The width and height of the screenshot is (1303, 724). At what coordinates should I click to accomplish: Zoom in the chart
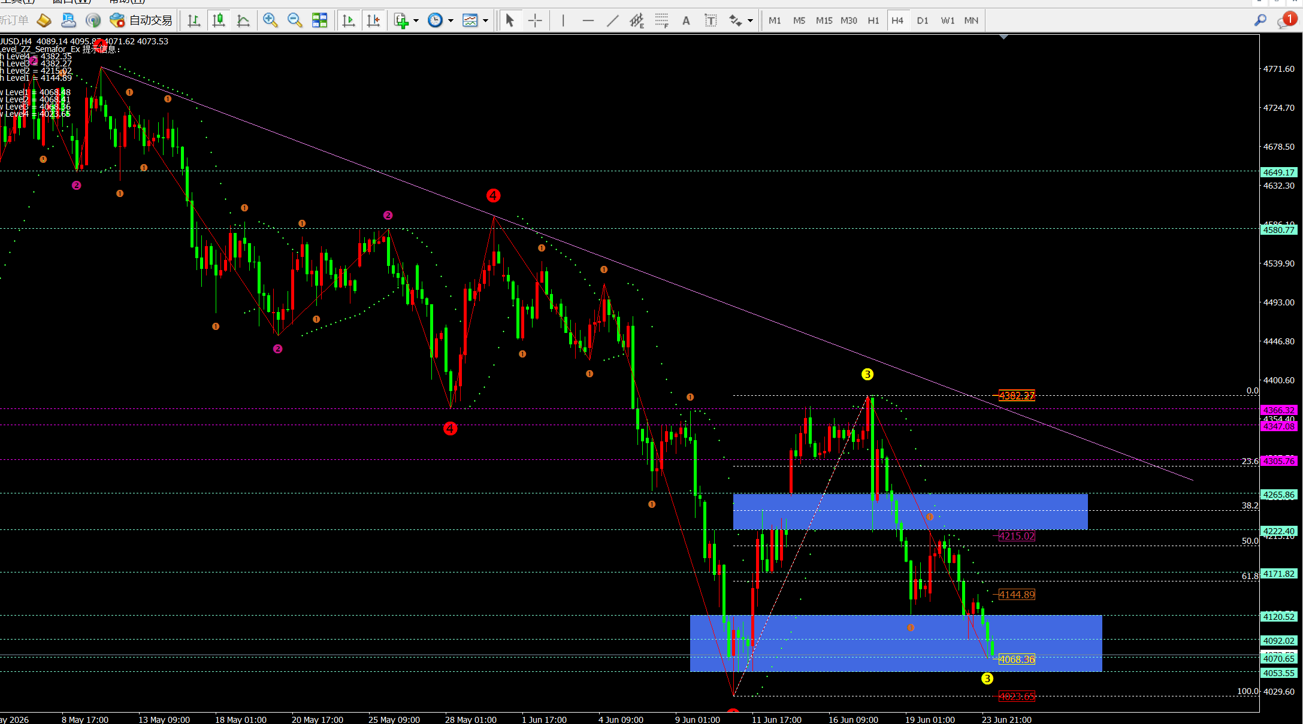(270, 20)
